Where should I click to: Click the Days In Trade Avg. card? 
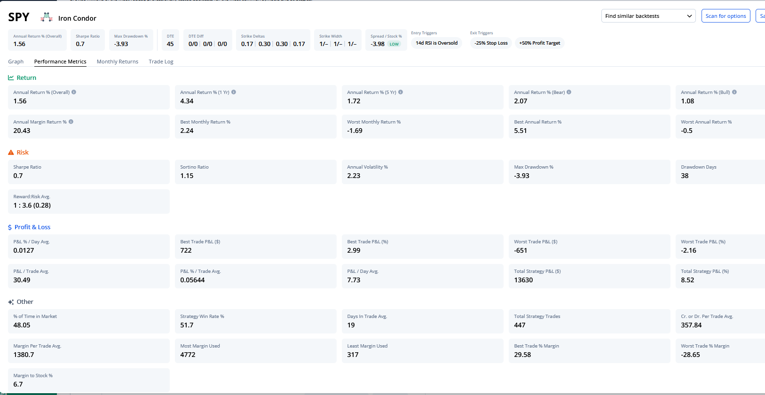point(423,321)
